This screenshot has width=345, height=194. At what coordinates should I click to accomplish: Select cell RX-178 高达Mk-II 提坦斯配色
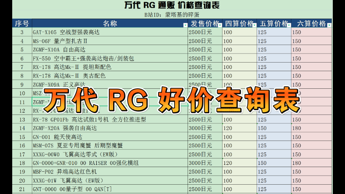coord(110,67)
